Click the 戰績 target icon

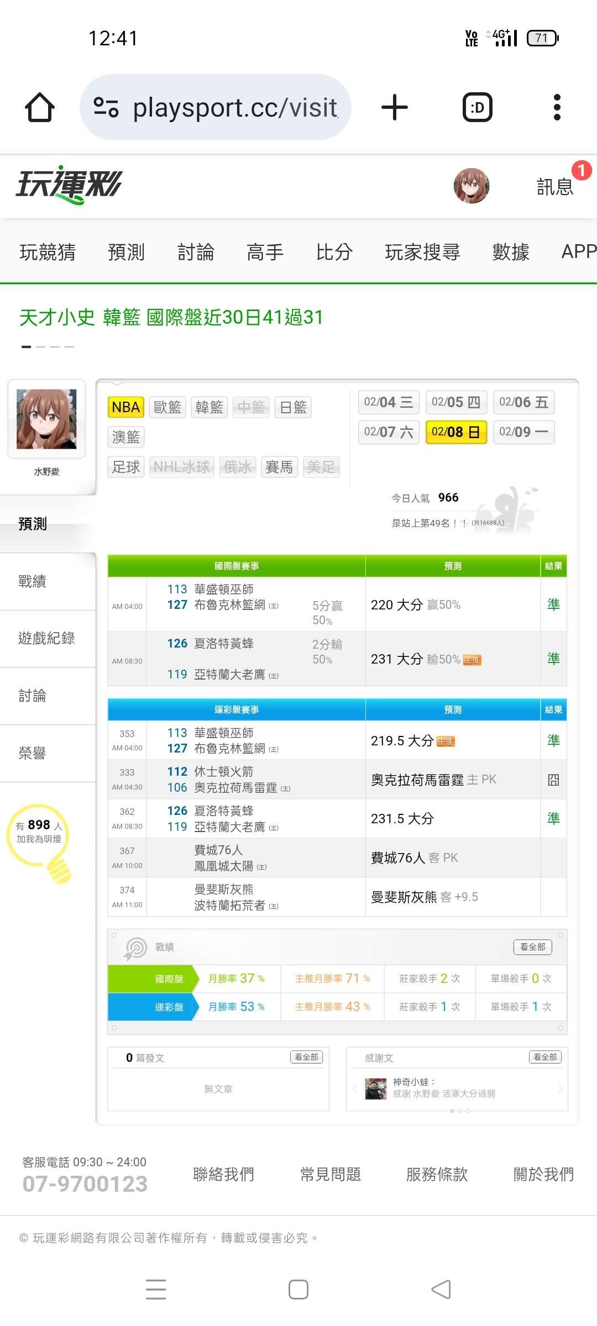[x=135, y=948]
